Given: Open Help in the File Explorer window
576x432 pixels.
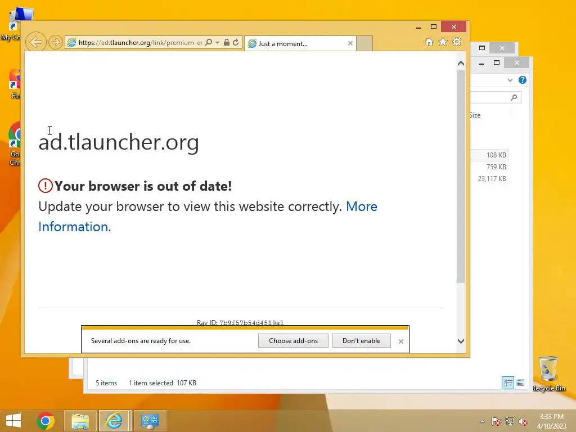Looking at the screenshot, I should 523,80.
